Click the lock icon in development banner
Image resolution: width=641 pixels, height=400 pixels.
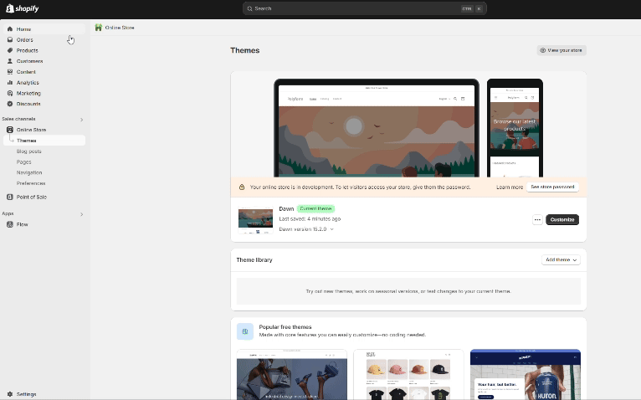[x=242, y=187]
